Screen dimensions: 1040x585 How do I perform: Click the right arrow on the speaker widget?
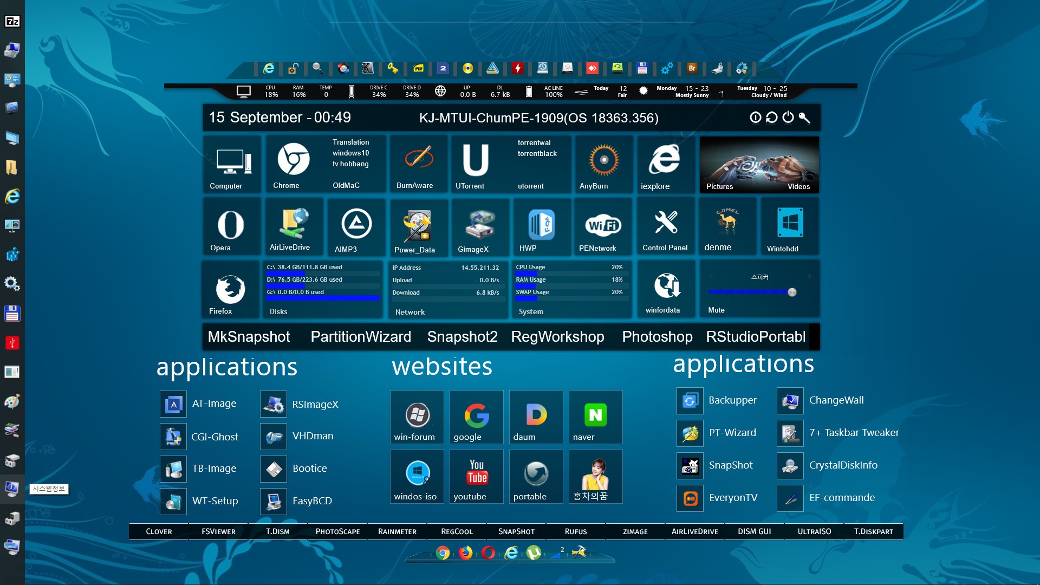pyautogui.click(x=810, y=277)
